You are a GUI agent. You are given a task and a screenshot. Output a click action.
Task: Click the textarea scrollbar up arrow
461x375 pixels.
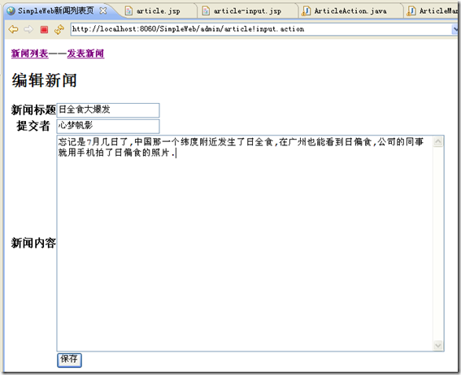438,142
